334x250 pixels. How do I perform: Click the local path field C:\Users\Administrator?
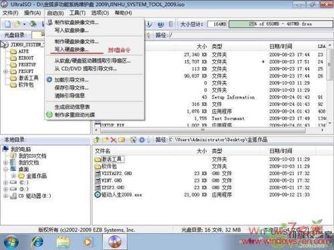[x=251, y=140]
